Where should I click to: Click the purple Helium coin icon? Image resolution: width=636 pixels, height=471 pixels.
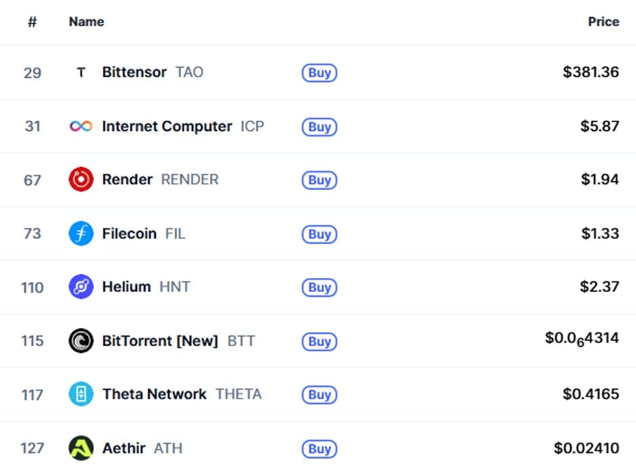click(81, 287)
